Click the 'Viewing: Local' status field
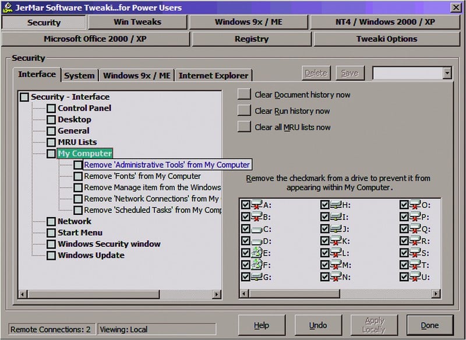The height and width of the screenshot is (340, 466). click(157, 330)
